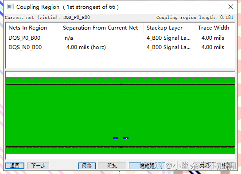Click right blue trace in cross-section
Image resolution: width=241 pixels, height=174 pixels.
[126, 138]
